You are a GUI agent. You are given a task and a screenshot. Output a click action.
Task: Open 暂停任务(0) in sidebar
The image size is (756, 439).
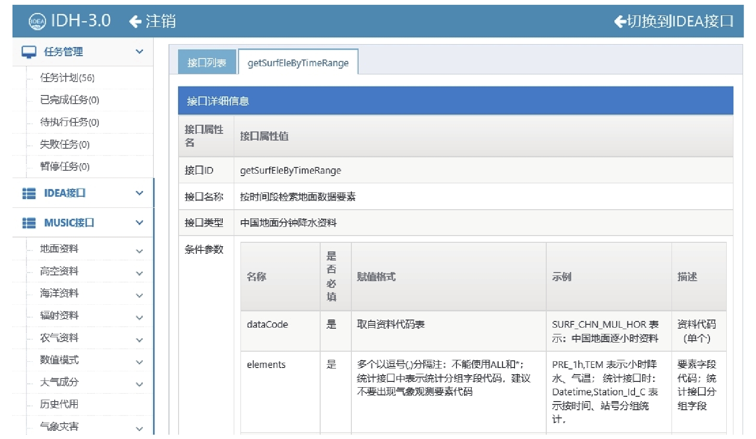click(65, 166)
